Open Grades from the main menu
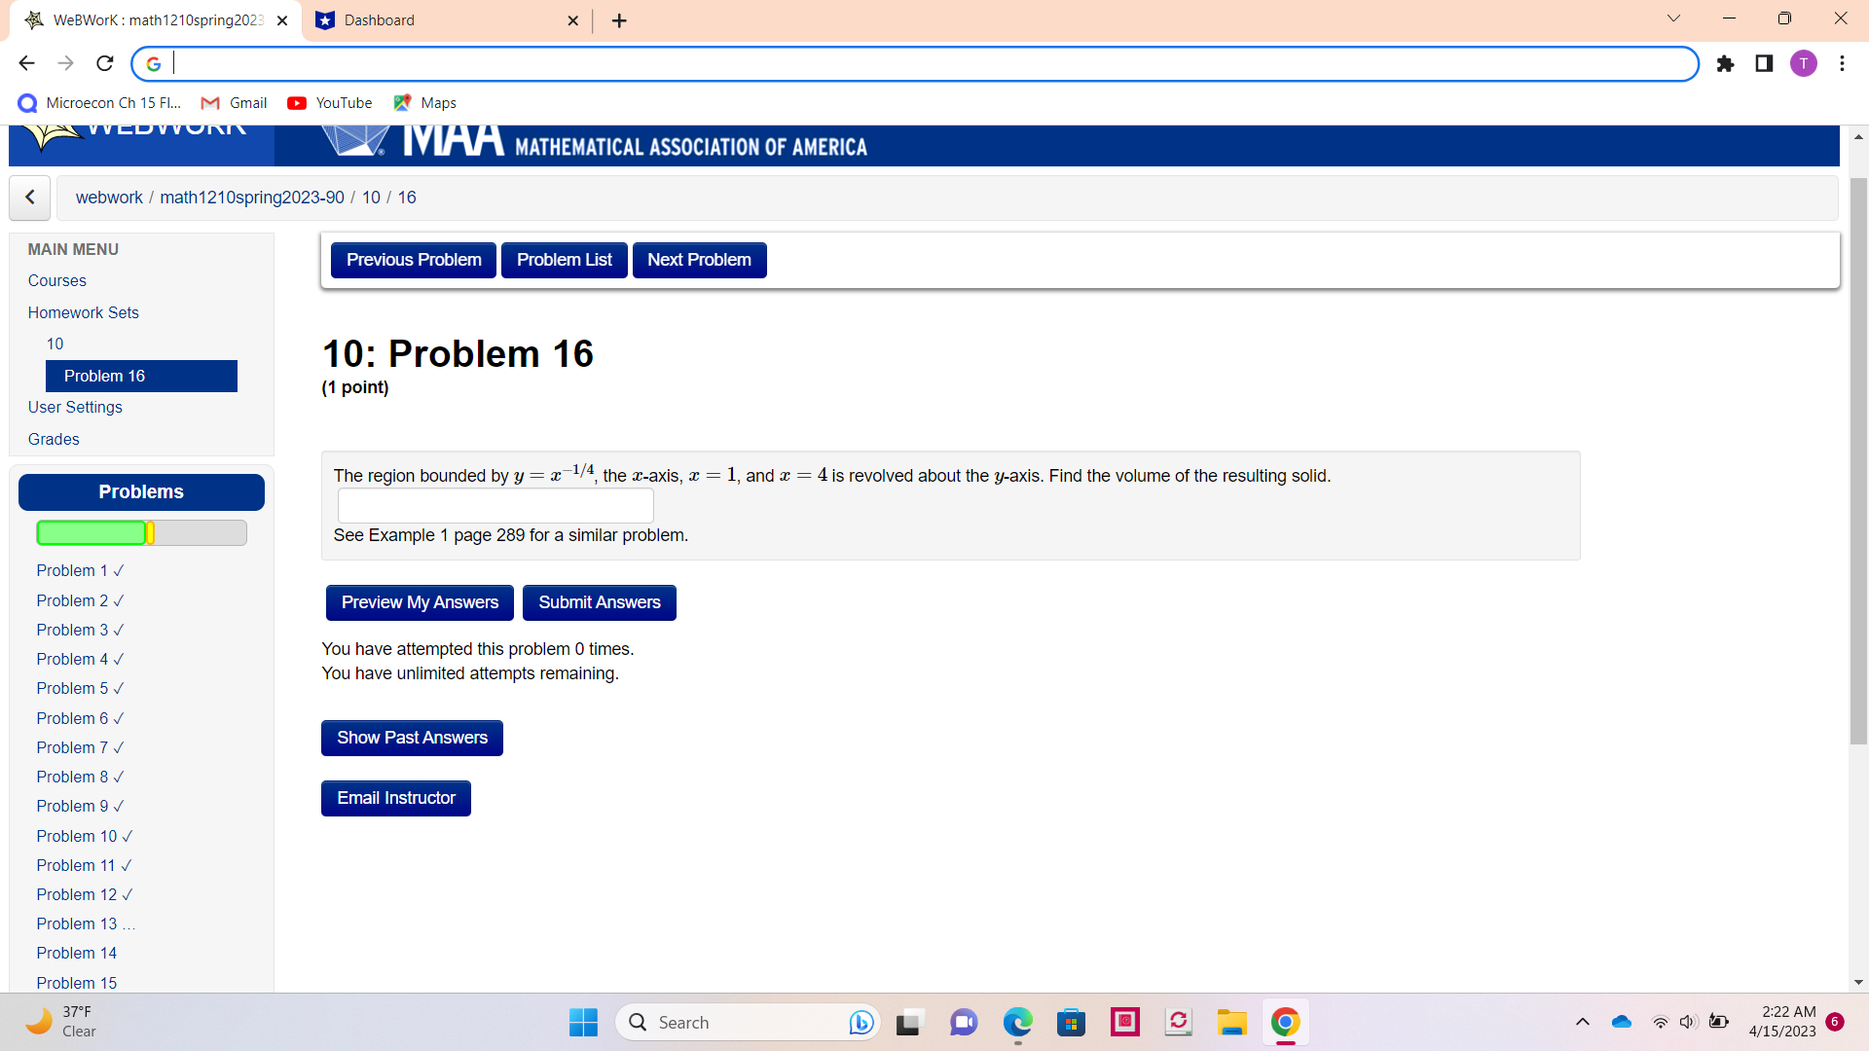Screen dimensions: 1869x1051 click(x=54, y=439)
